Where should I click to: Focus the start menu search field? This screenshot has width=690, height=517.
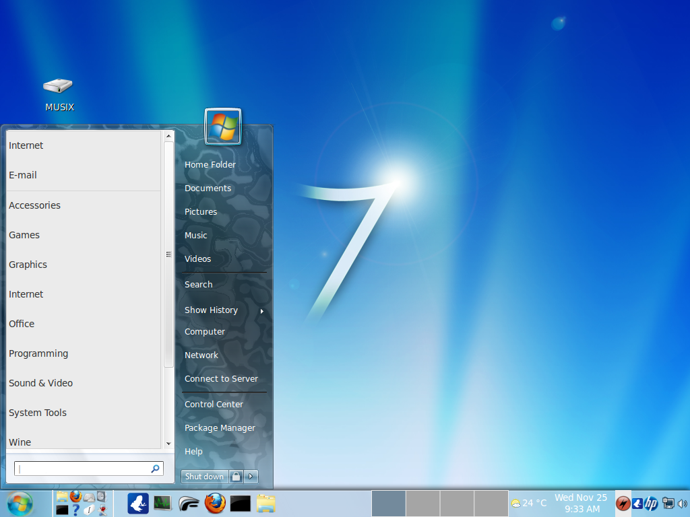(88, 469)
